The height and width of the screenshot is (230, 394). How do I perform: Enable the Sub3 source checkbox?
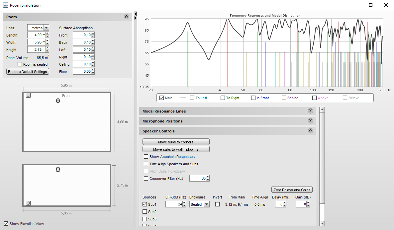coord(145,219)
